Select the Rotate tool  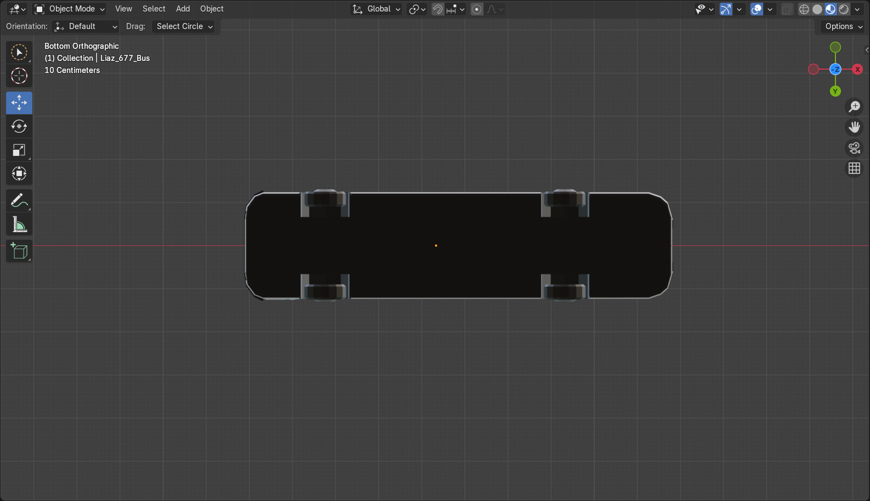pyautogui.click(x=19, y=126)
